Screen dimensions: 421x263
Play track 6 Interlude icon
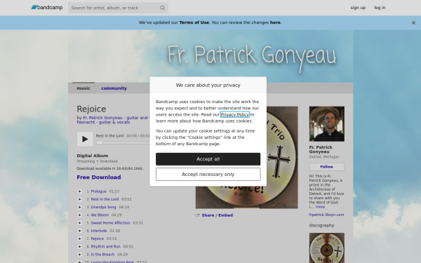pos(79,231)
